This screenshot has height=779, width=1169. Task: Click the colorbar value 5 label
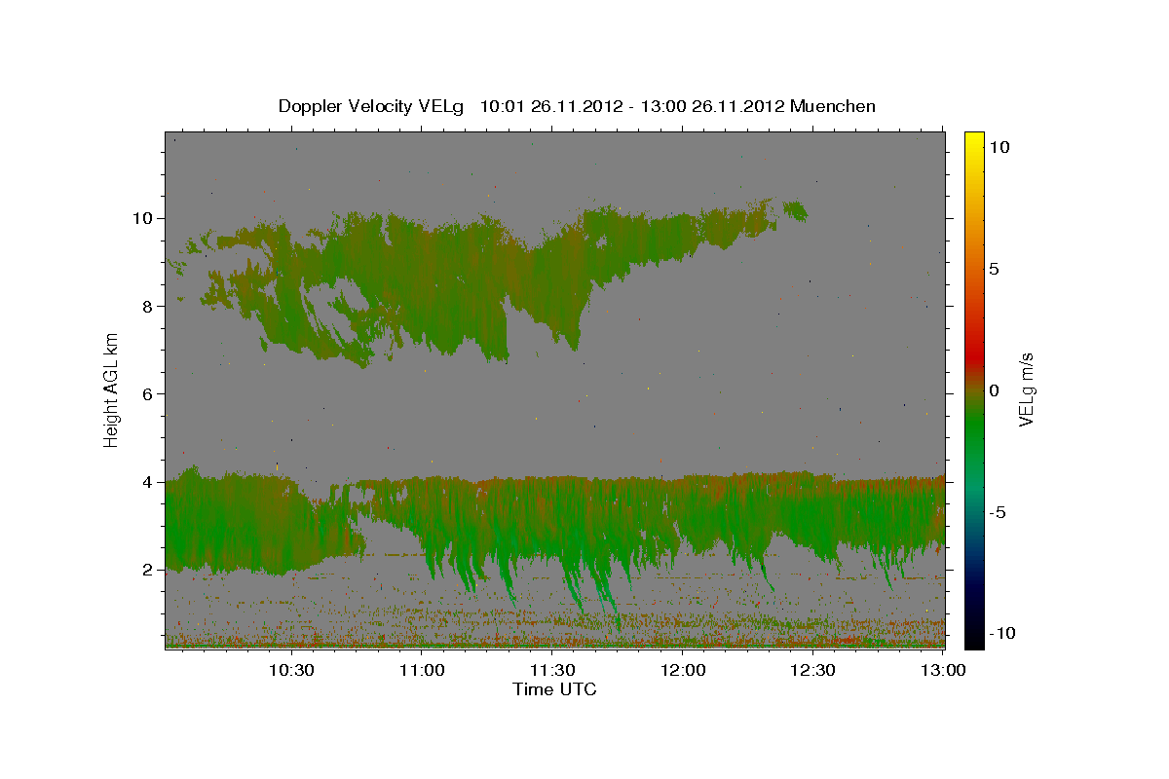click(995, 269)
